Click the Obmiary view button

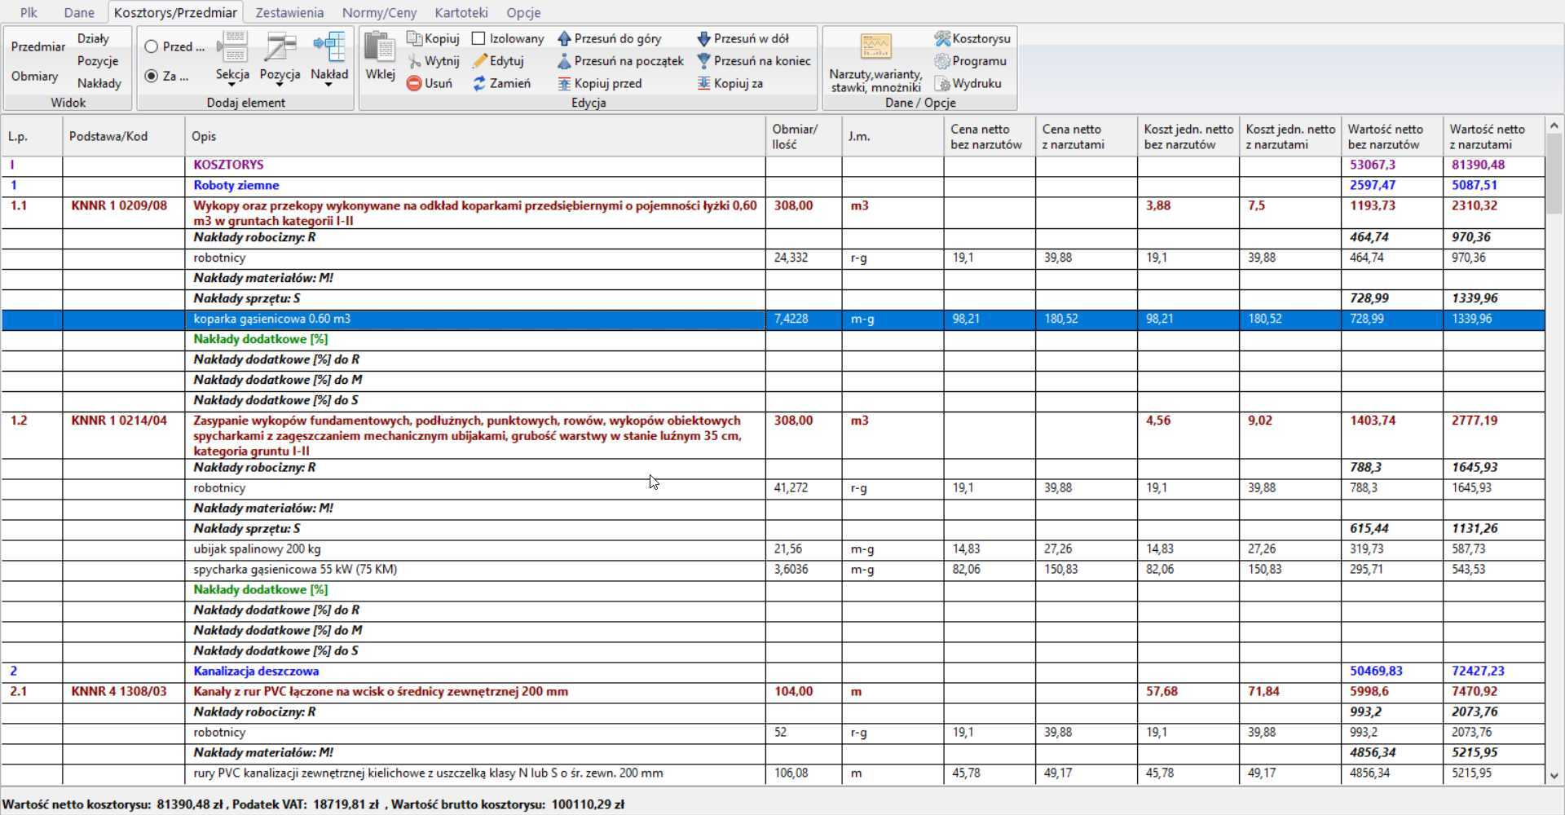(x=35, y=76)
